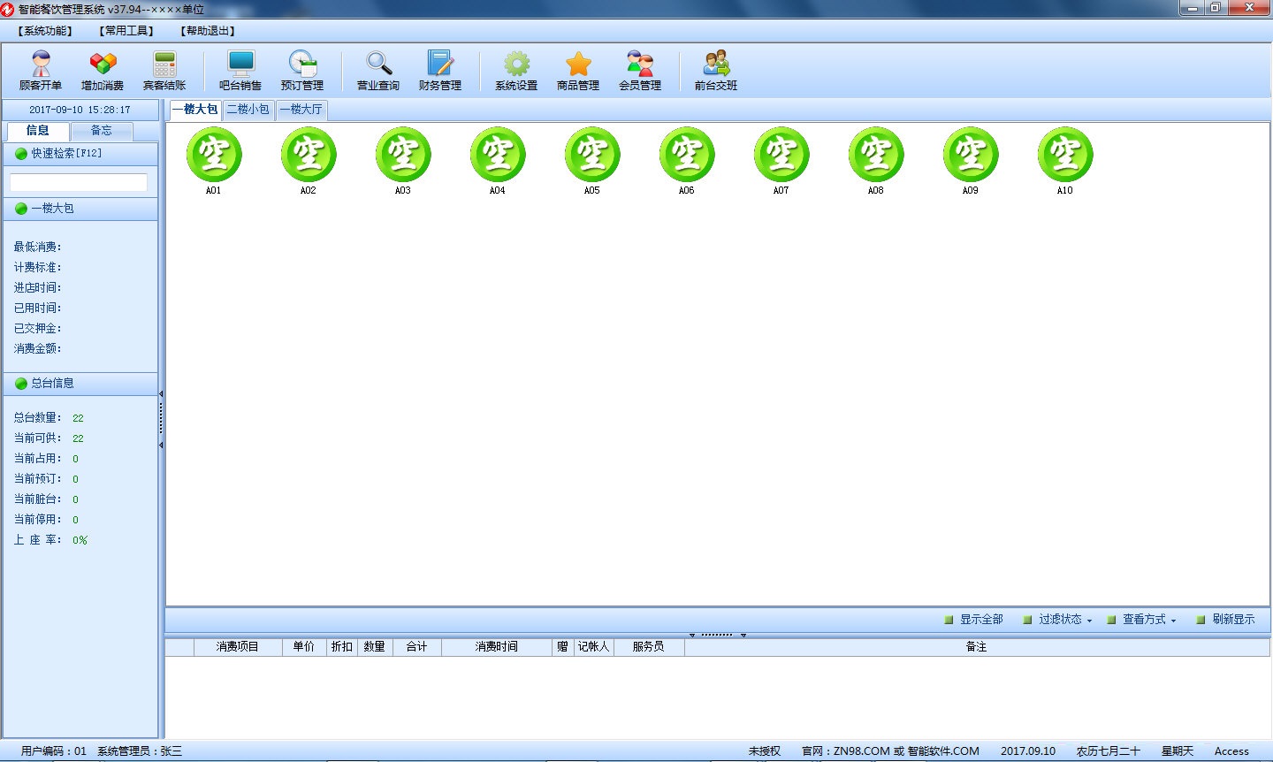Image resolution: width=1273 pixels, height=762 pixels.
Task: Open the 查看方式 dropdown
Action: point(1141,620)
